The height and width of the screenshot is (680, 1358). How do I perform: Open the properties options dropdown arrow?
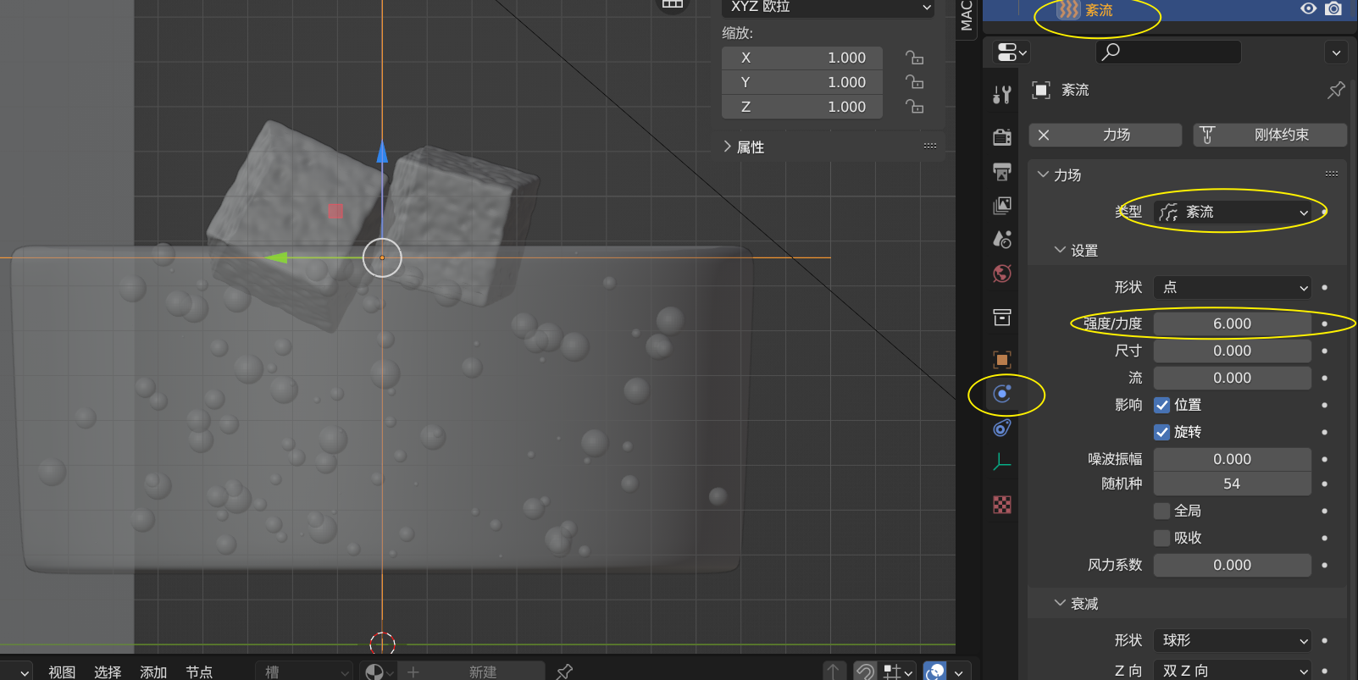[1336, 53]
